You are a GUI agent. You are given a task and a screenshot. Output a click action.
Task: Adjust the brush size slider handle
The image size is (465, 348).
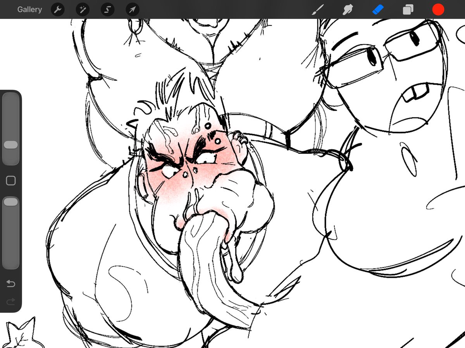coord(11,145)
